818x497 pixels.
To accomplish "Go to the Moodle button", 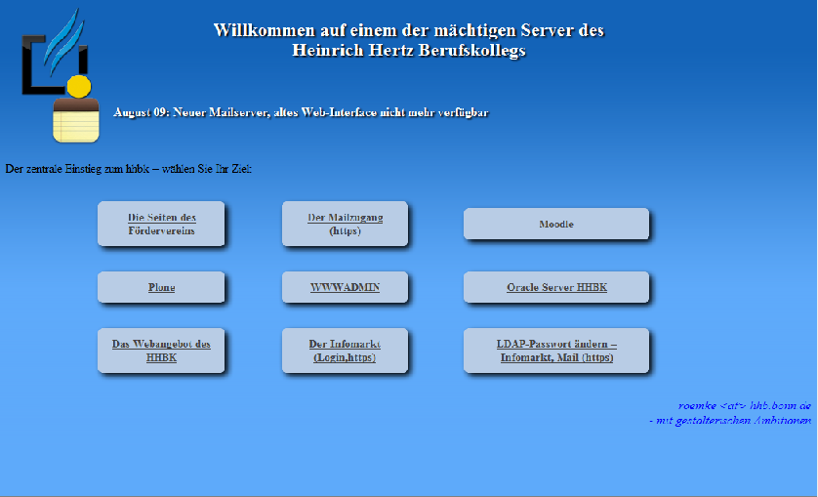I will click(x=556, y=224).
